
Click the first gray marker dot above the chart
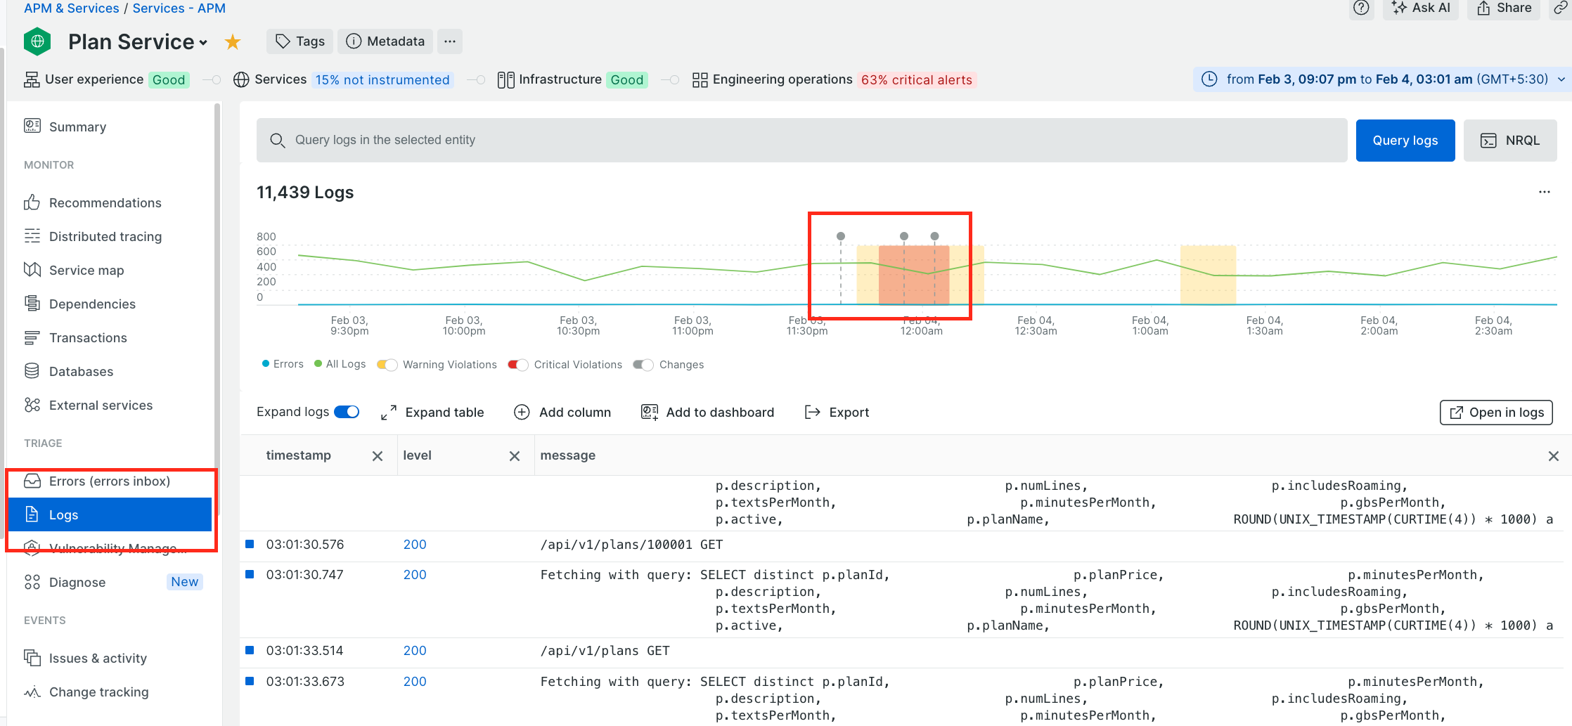841,236
